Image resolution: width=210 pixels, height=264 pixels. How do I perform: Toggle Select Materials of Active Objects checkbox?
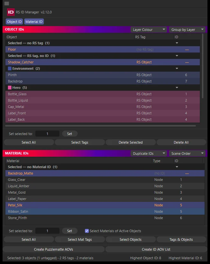click(x=87, y=231)
